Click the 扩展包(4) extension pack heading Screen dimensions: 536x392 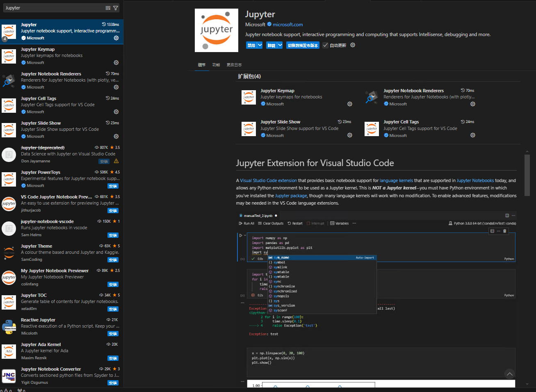click(x=249, y=76)
